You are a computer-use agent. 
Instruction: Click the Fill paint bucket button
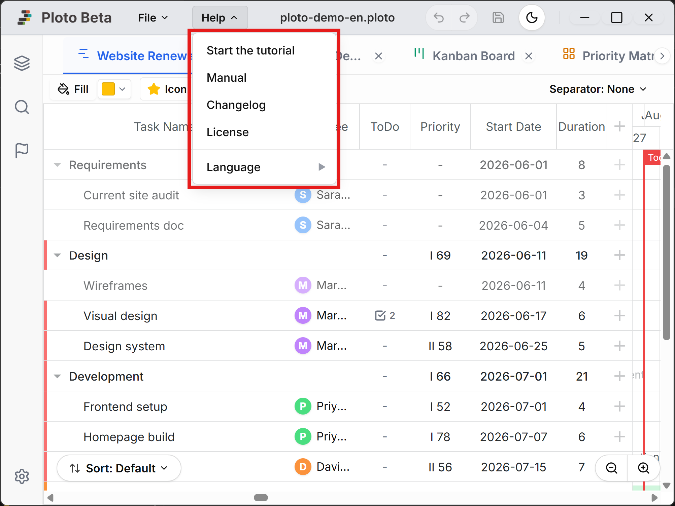coord(73,89)
